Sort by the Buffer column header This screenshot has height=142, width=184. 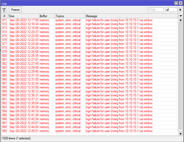(47, 16)
